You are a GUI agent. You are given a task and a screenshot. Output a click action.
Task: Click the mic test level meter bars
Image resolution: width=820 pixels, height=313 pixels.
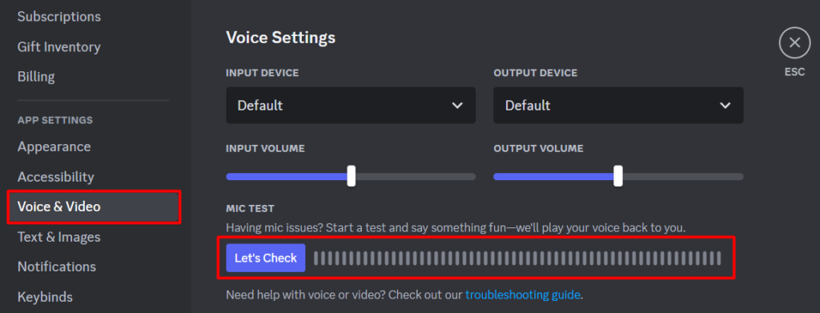517,258
